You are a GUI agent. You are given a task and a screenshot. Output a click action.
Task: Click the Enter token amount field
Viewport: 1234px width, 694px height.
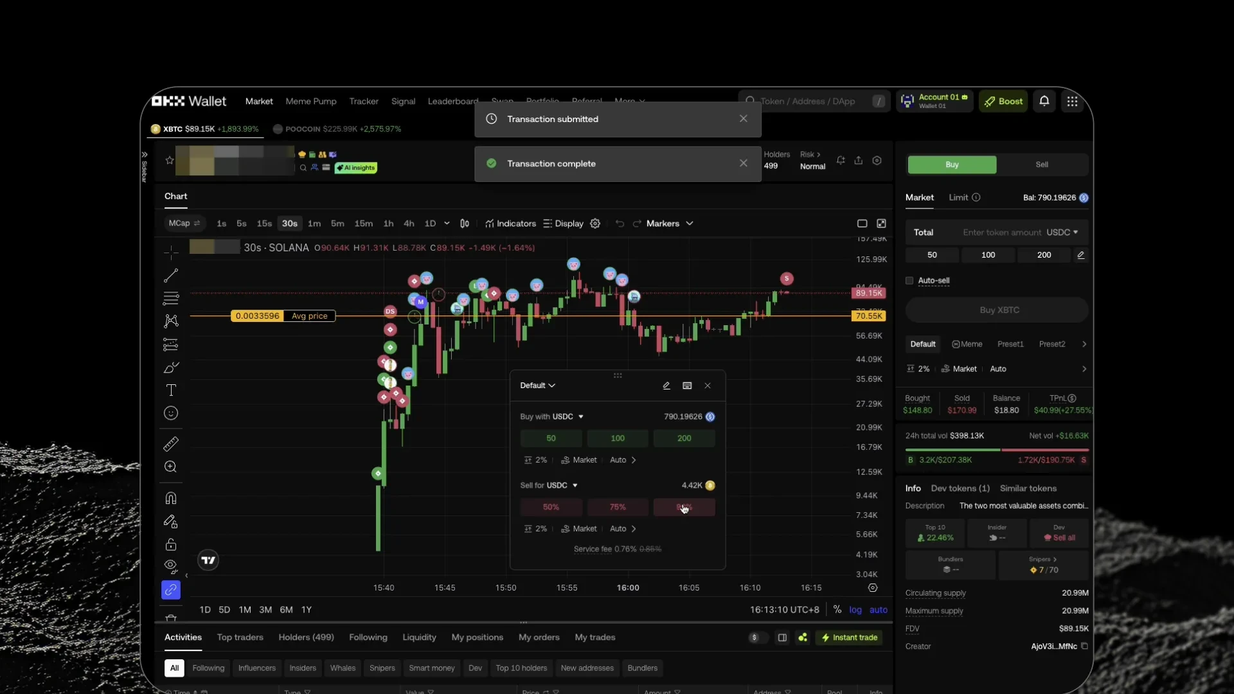pos(1001,233)
